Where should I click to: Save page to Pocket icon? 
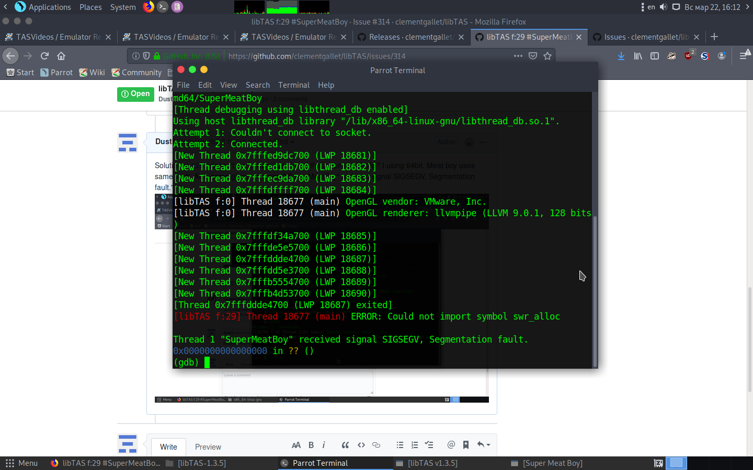pos(533,56)
